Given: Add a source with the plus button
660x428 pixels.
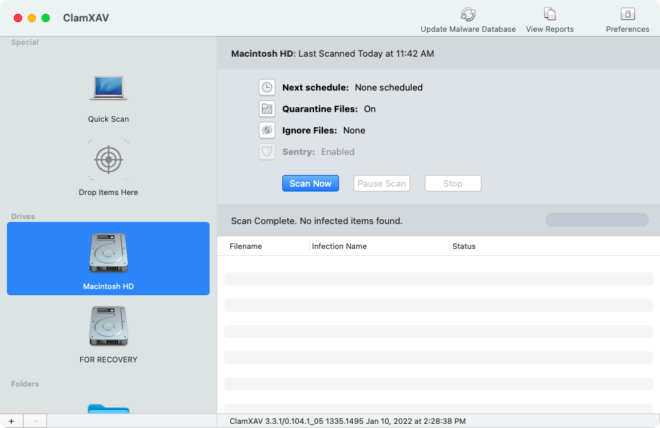Looking at the screenshot, I should tap(11, 421).
